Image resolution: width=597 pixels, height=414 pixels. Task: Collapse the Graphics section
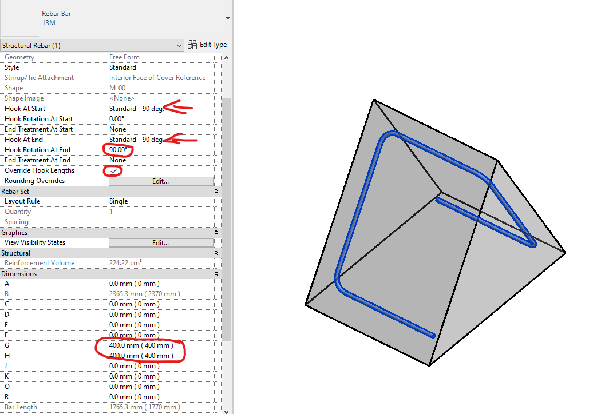point(216,233)
